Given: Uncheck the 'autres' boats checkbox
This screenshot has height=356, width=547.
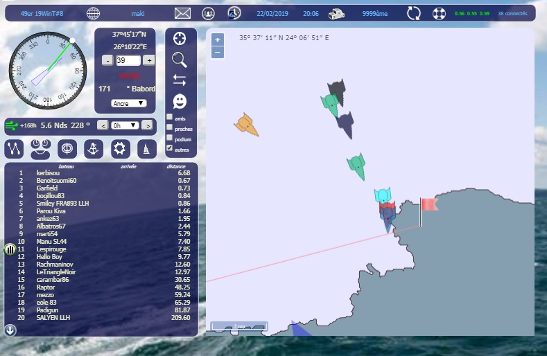Looking at the screenshot, I should click(x=171, y=148).
